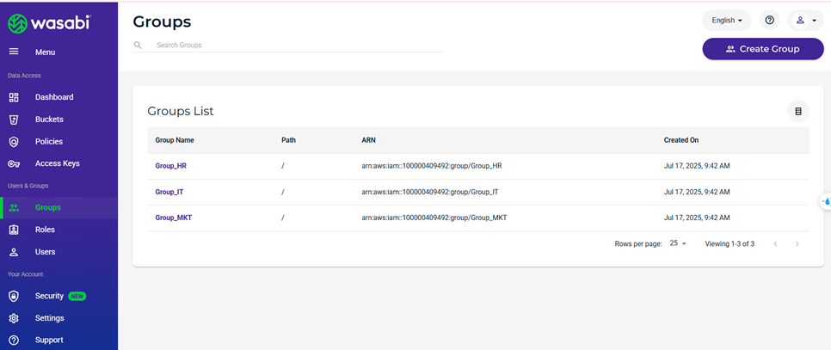Click the Policies shield icon

tap(14, 142)
